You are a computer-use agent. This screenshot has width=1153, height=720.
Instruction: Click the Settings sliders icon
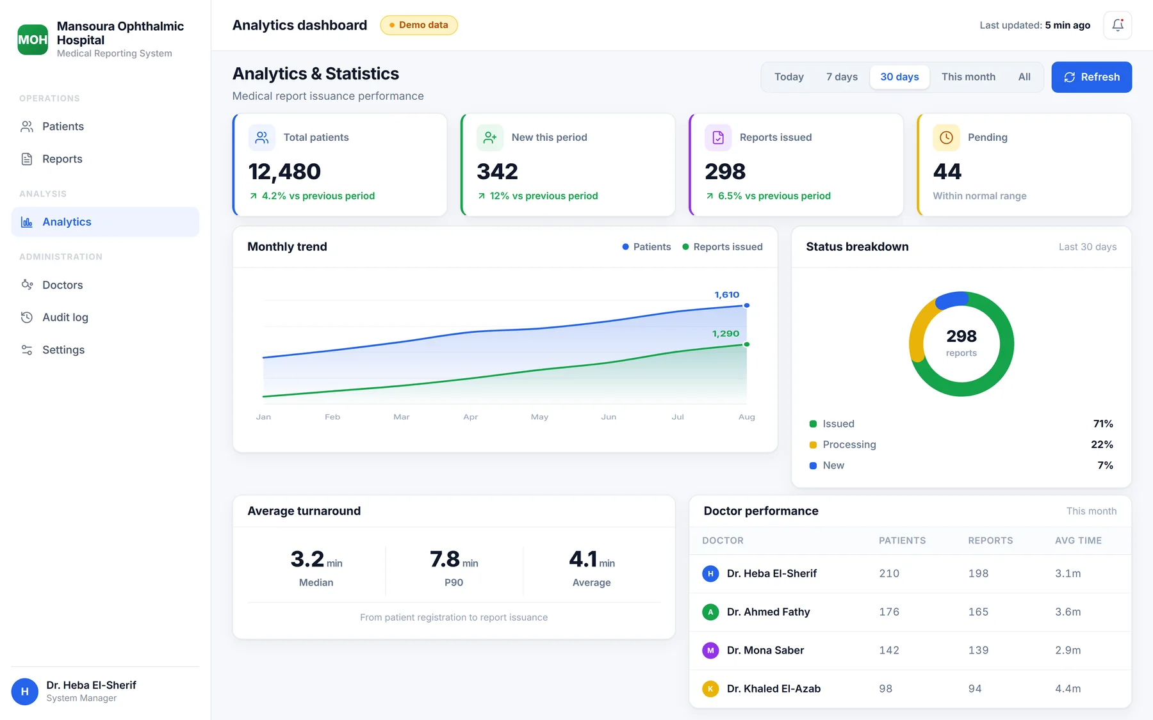click(x=27, y=350)
